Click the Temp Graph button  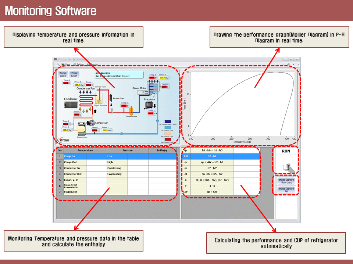63,74
